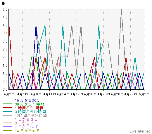Click the gray 12時間から24時間 legend line
This screenshot has height=134, width=152.
8,115
